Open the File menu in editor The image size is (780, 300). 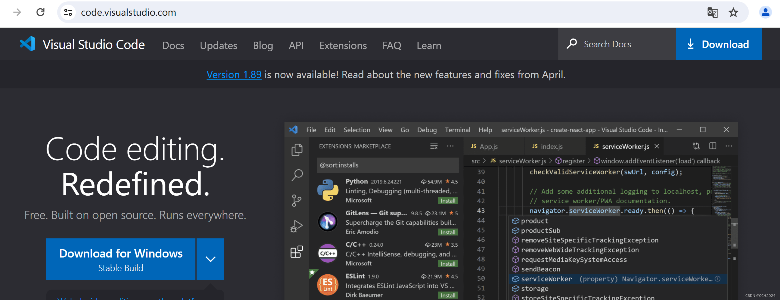click(311, 130)
